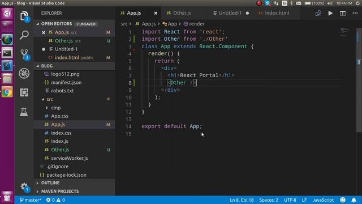Open Visual Studio Code dock icon
The width and height of the screenshot is (362, 204).
(7, 66)
